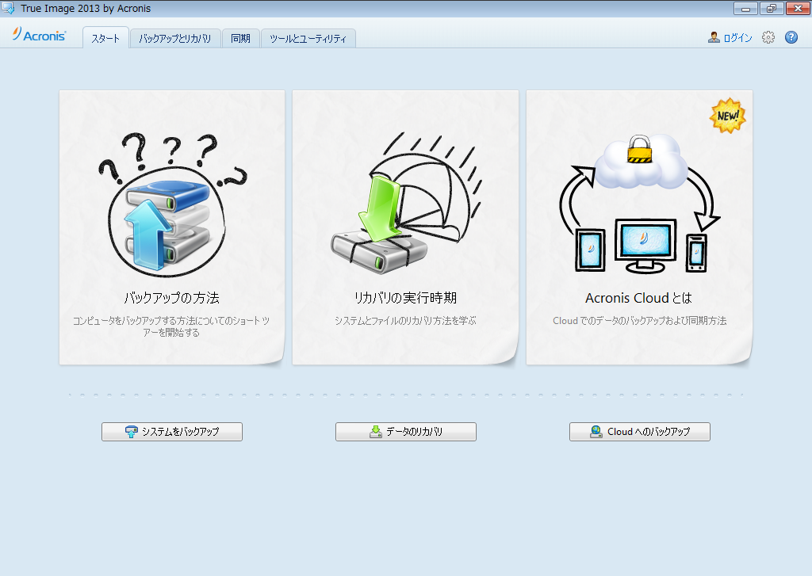The image size is (812, 576).
Task: Click the backup illustration with question marks
Action: coord(172,204)
